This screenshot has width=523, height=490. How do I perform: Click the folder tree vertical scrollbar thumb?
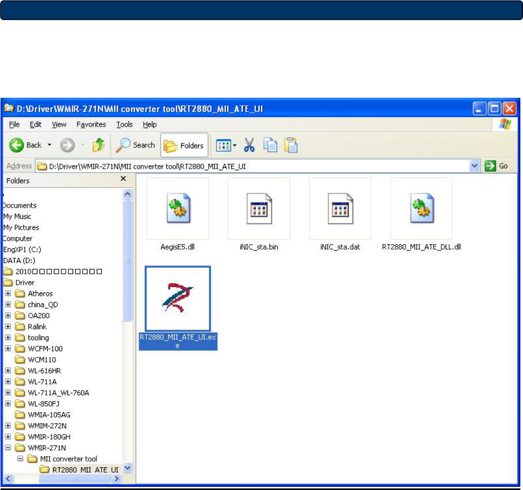(127, 260)
